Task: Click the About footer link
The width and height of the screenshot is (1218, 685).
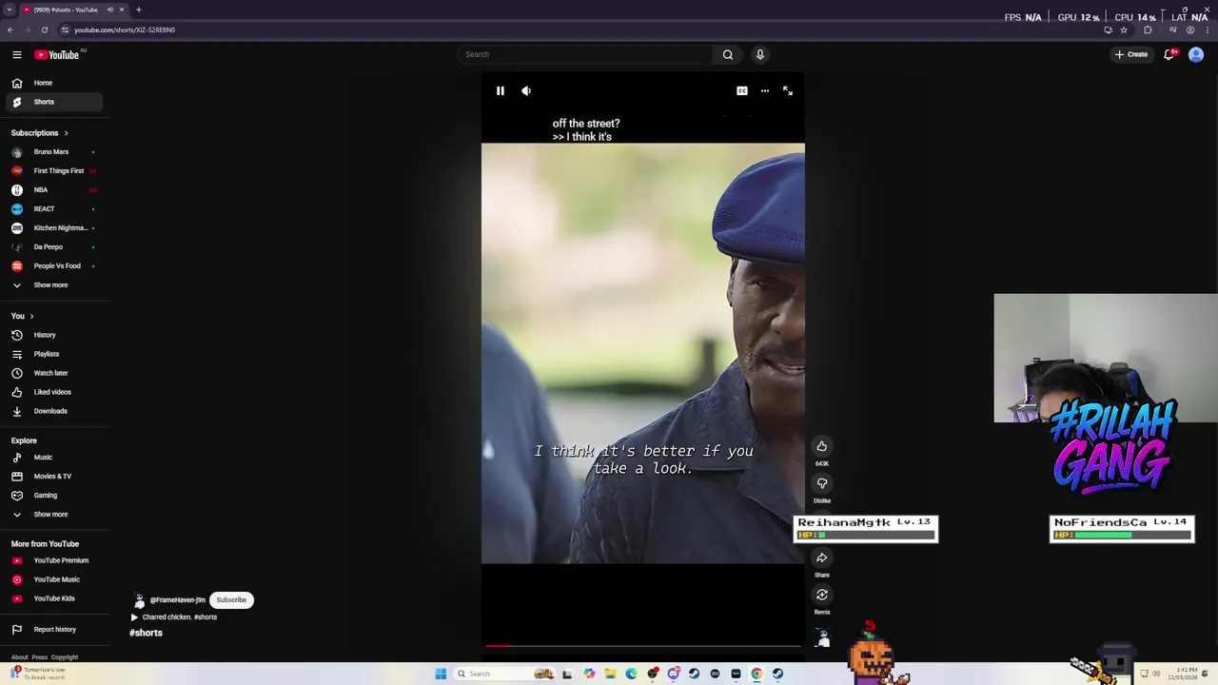Action: tap(19, 657)
